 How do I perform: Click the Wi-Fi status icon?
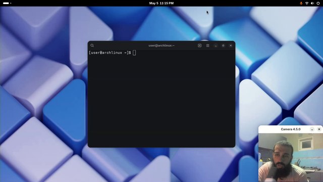click(307, 3)
